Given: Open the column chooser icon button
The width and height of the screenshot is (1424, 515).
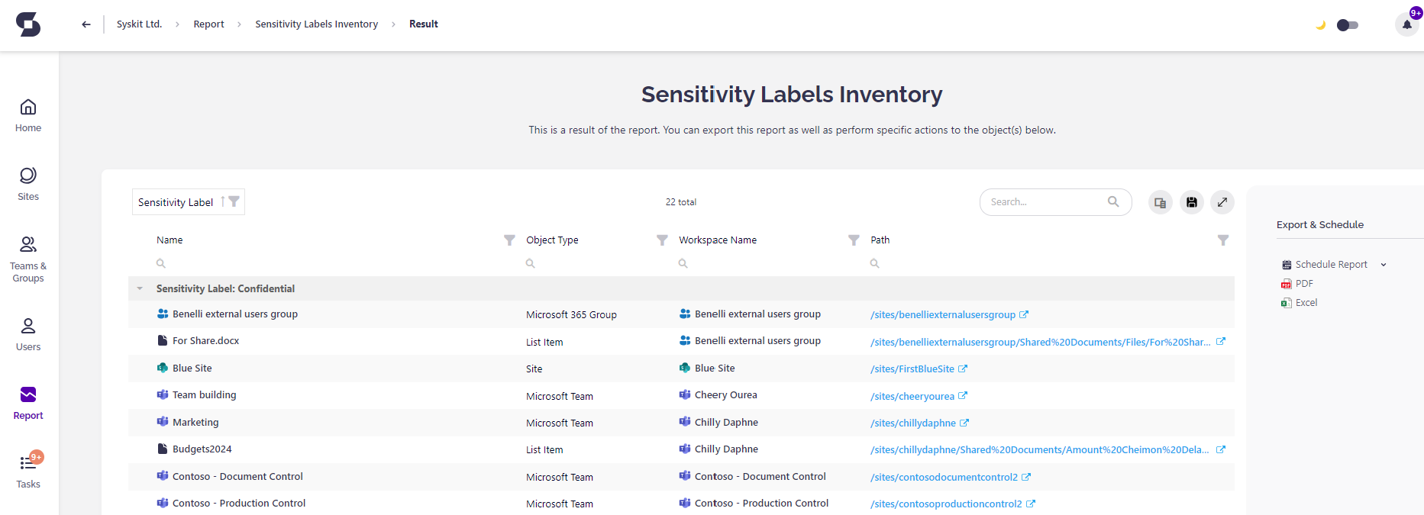Looking at the screenshot, I should pos(1160,202).
